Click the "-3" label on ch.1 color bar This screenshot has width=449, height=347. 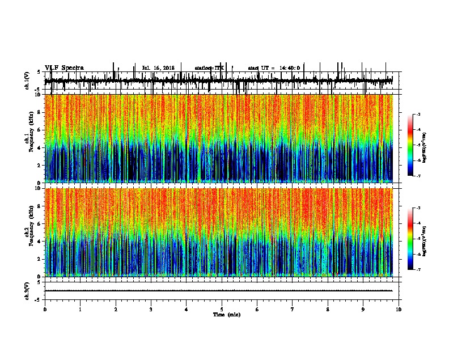(x=418, y=114)
